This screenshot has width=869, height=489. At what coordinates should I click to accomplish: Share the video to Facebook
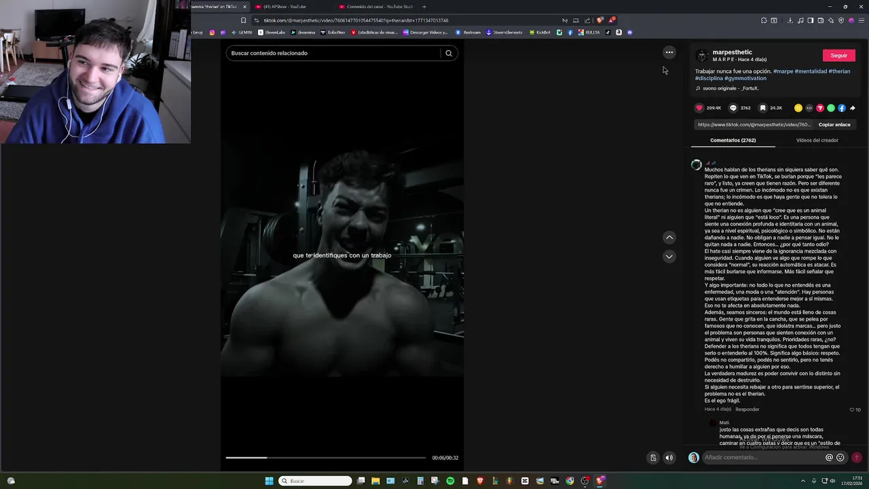point(842,108)
